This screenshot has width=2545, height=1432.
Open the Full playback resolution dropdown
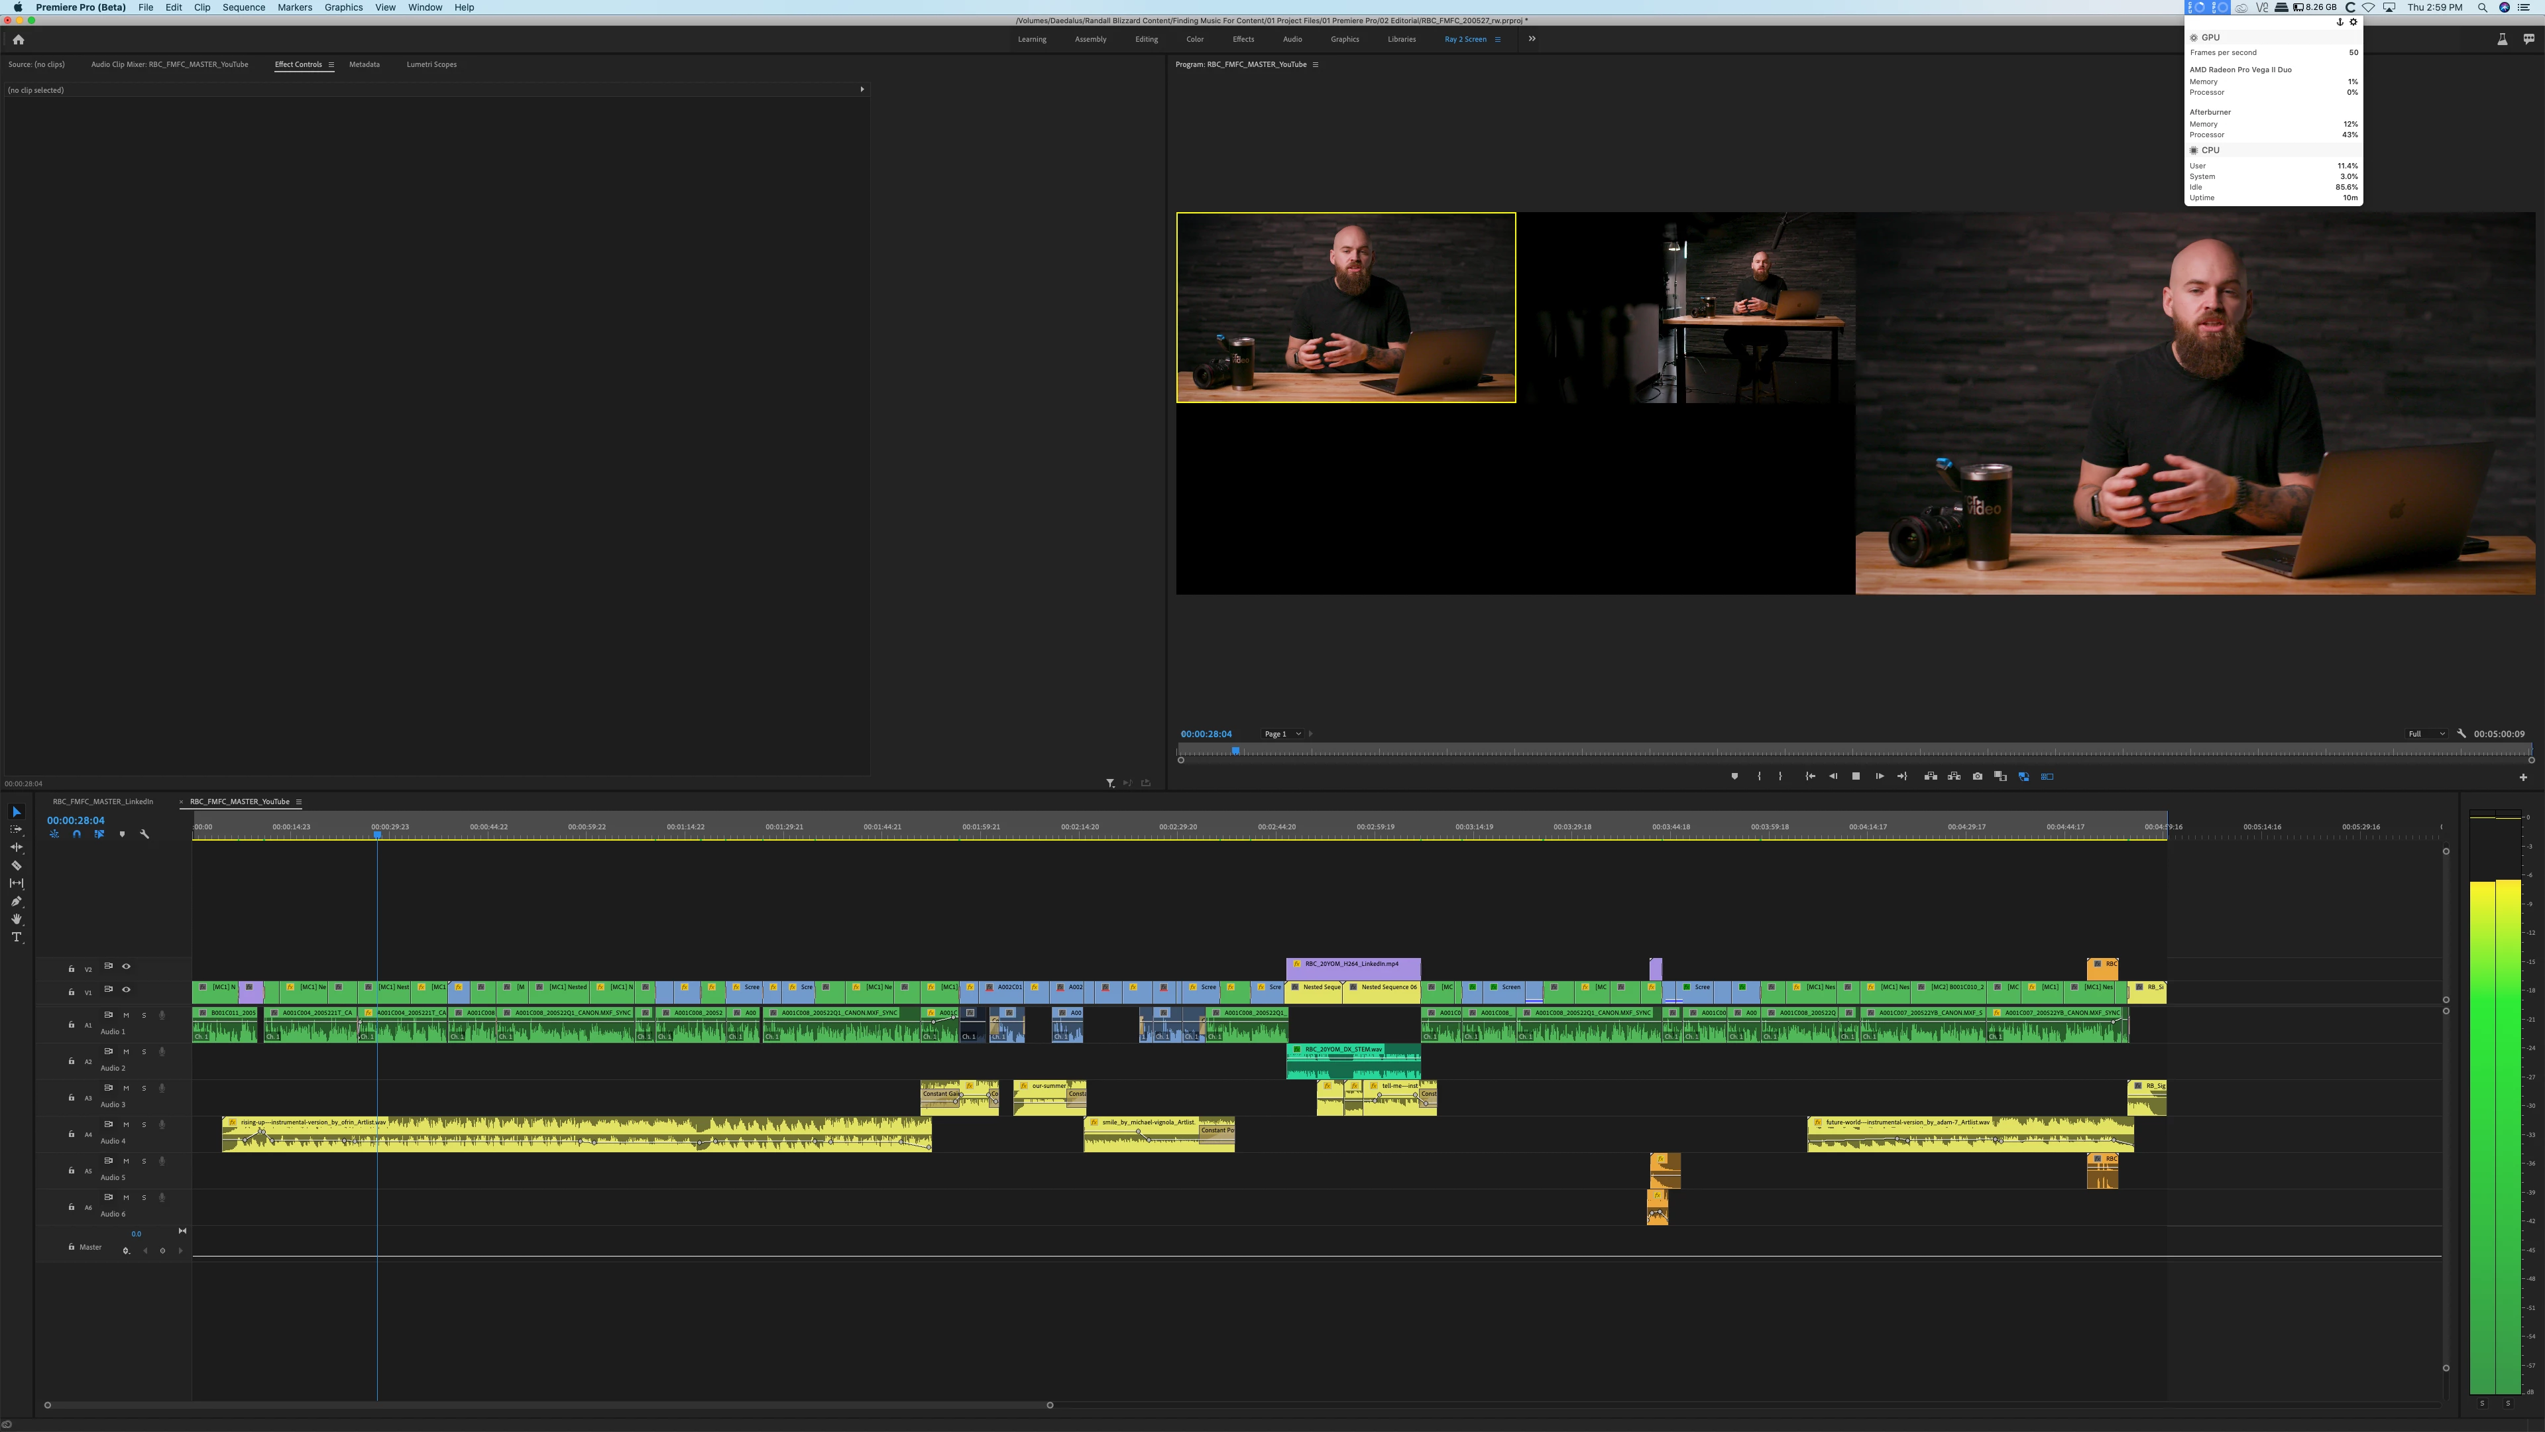(x=2426, y=735)
